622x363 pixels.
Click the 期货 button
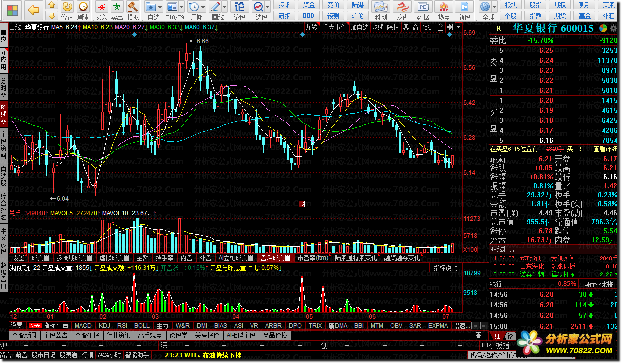560,16
